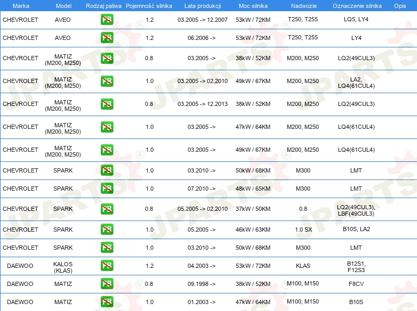The image size is (417, 311).
Task: Click the Lata produkcji column header
Action: 203,6
